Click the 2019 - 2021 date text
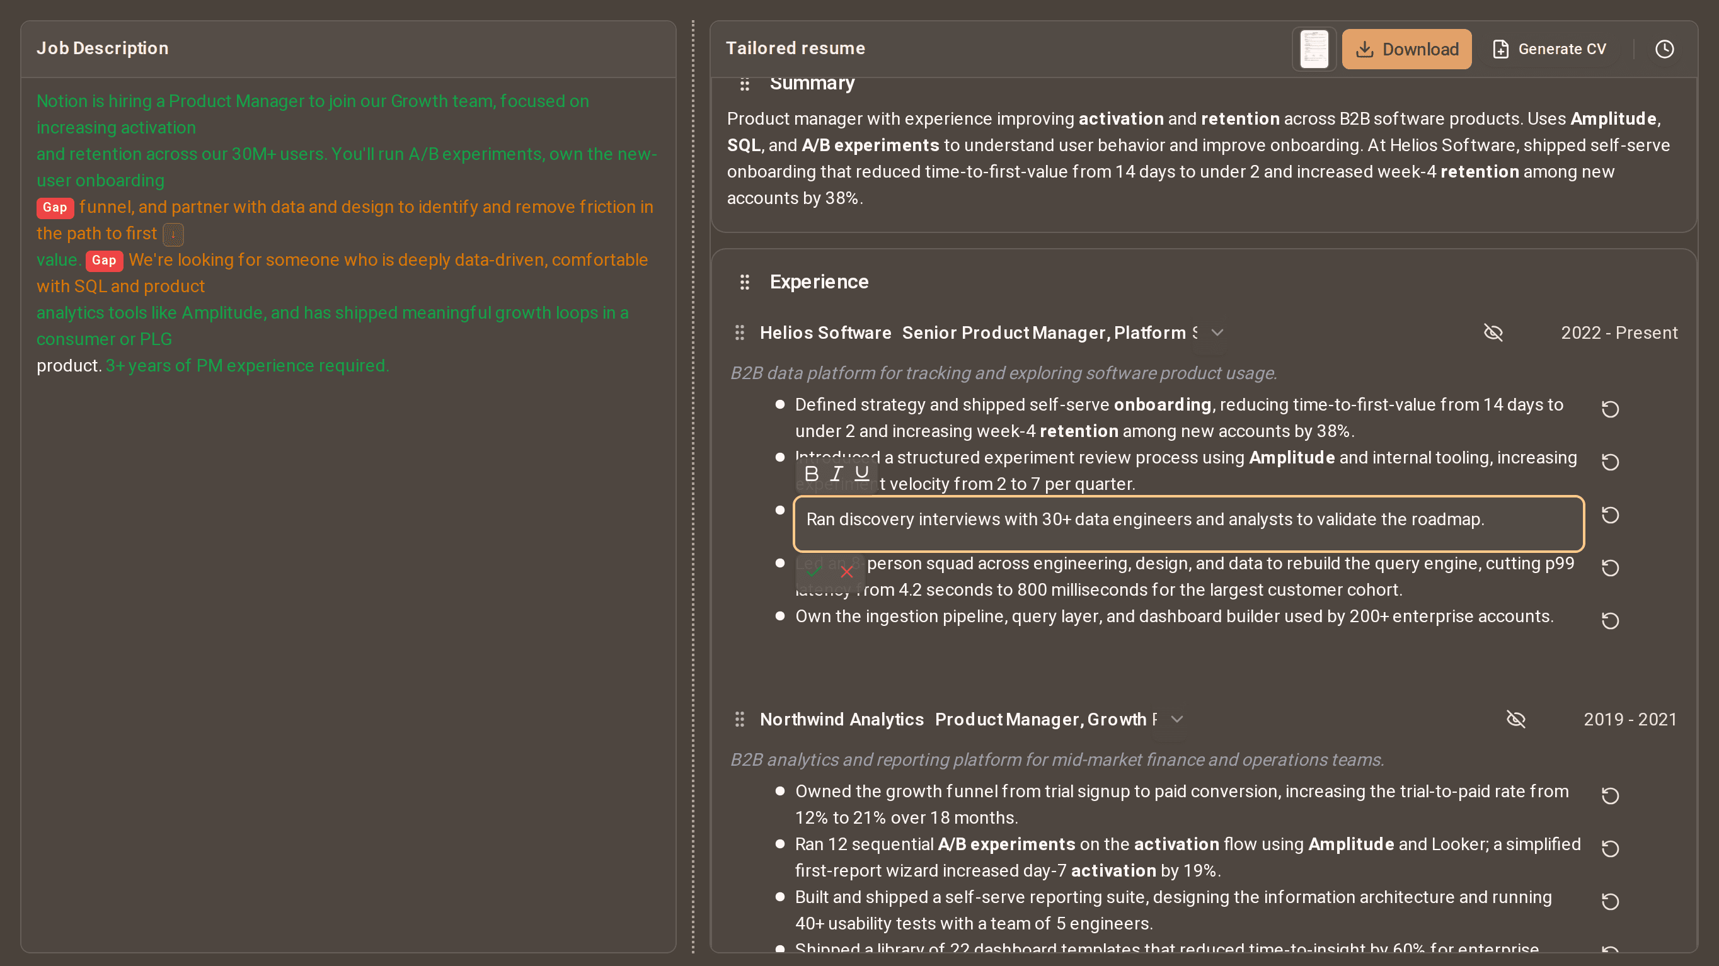1719x966 pixels. click(1630, 719)
